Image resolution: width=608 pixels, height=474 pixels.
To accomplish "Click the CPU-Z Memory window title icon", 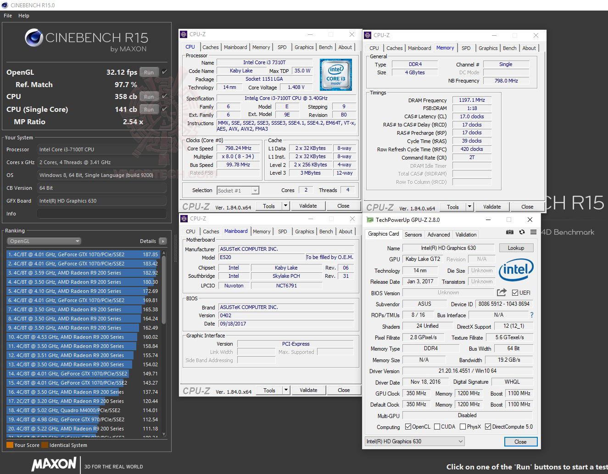I will pos(368,35).
